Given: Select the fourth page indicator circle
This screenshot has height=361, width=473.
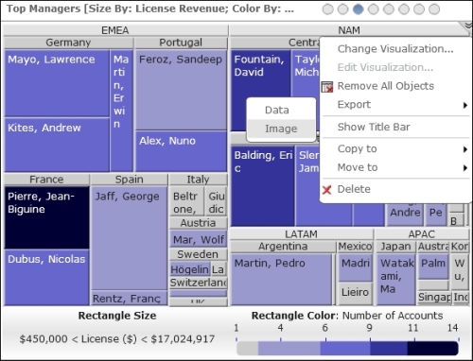Looking at the screenshot, I should click(373, 9).
